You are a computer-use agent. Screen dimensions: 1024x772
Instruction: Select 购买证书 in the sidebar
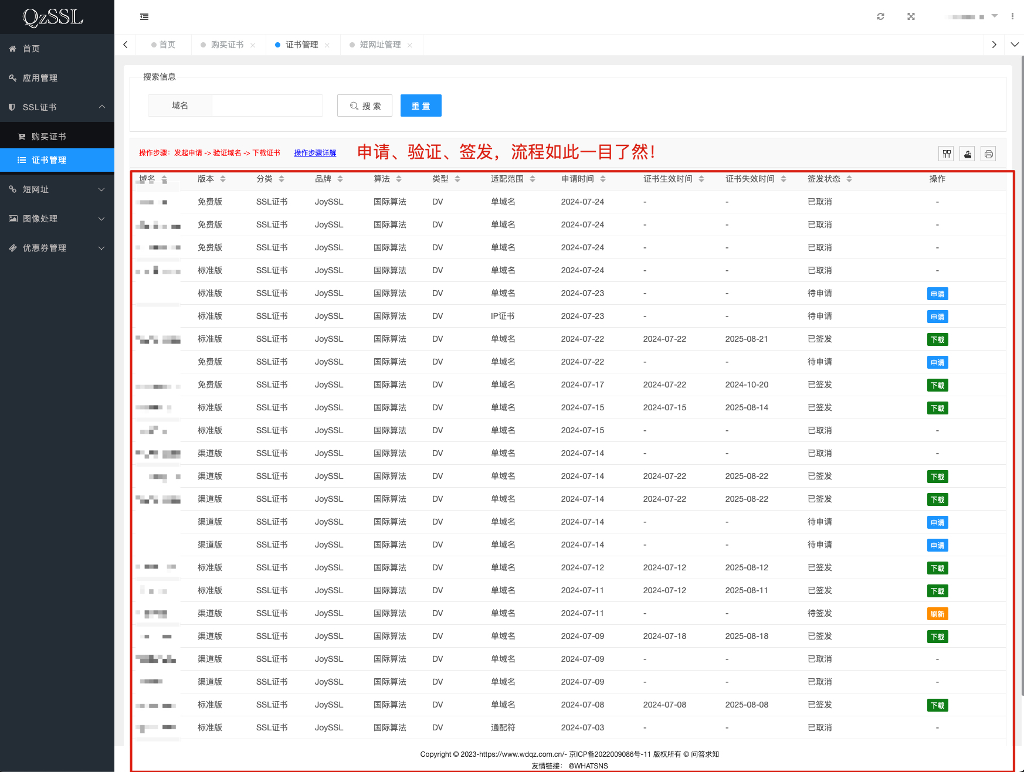coord(49,137)
